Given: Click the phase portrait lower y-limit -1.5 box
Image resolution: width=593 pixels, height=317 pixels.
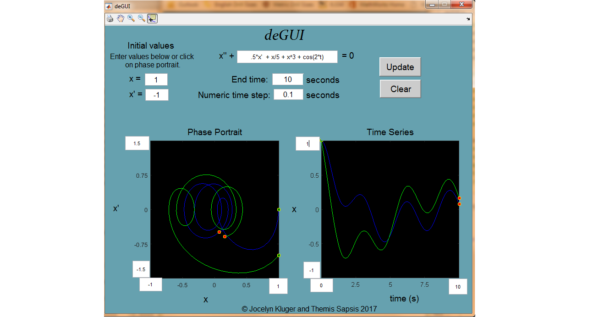Looking at the screenshot, I should (x=141, y=269).
